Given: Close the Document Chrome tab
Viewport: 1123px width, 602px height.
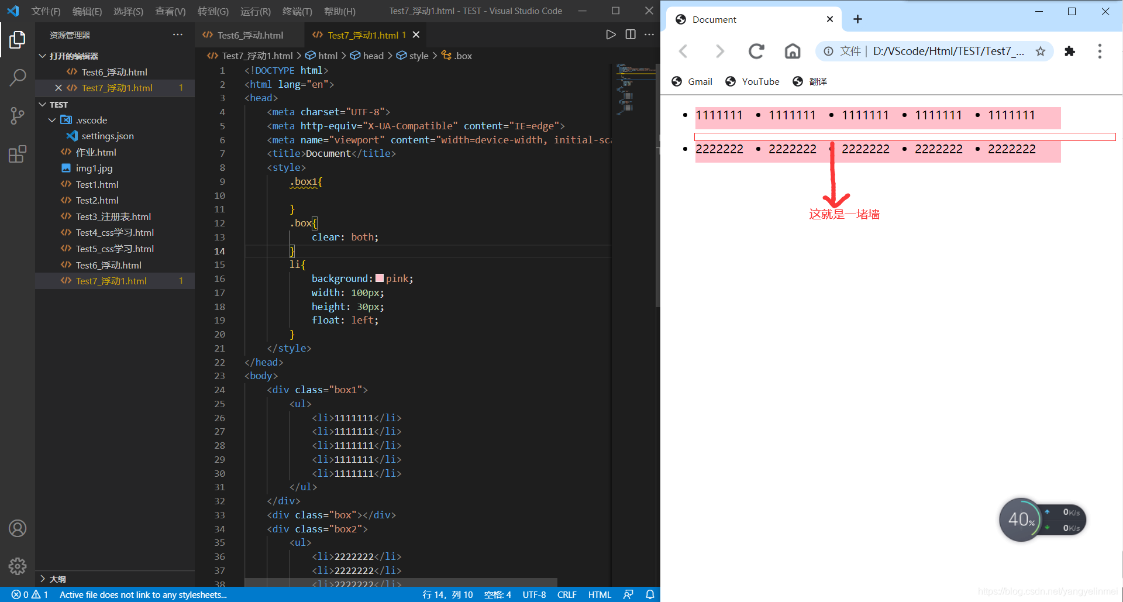Looking at the screenshot, I should click(829, 19).
